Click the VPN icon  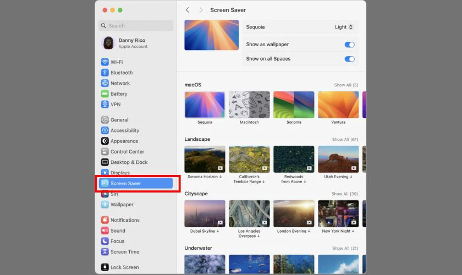pos(105,105)
